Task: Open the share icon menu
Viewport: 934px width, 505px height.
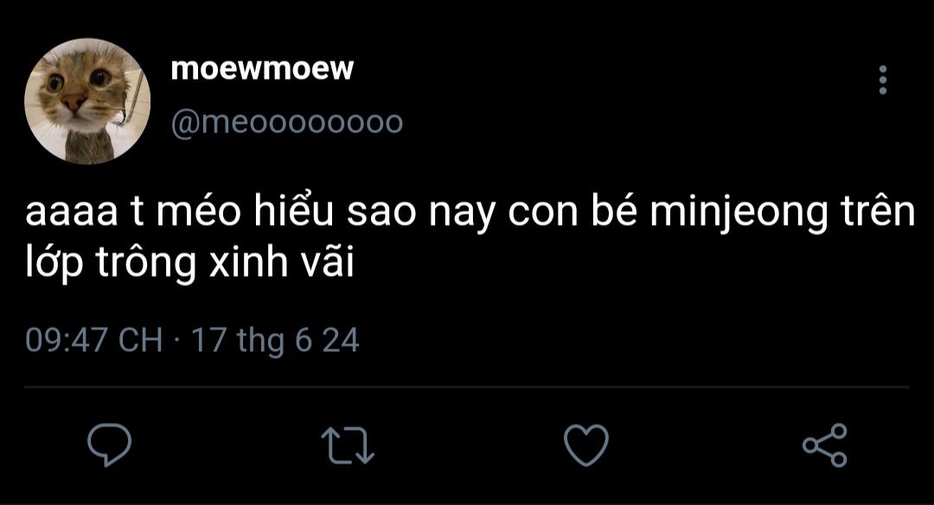Action: click(824, 444)
